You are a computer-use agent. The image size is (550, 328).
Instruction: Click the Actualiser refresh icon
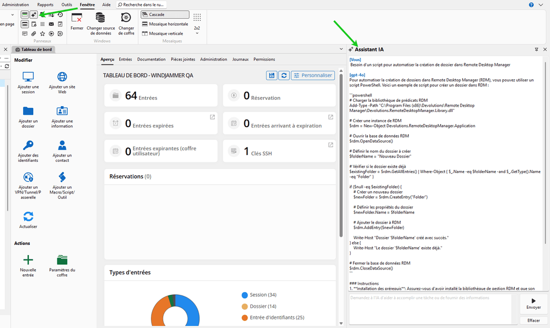(28, 217)
